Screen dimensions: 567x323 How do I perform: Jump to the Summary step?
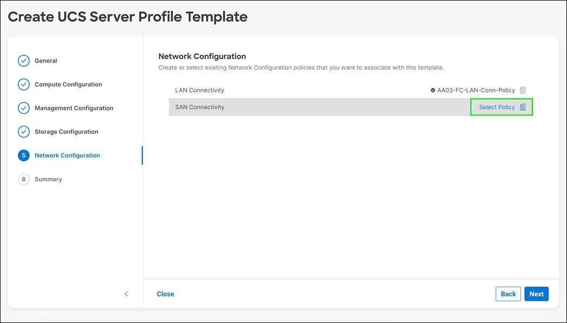(48, 179)
